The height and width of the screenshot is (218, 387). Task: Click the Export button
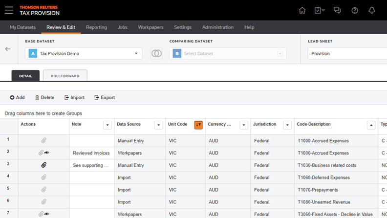tap(105, 97)
